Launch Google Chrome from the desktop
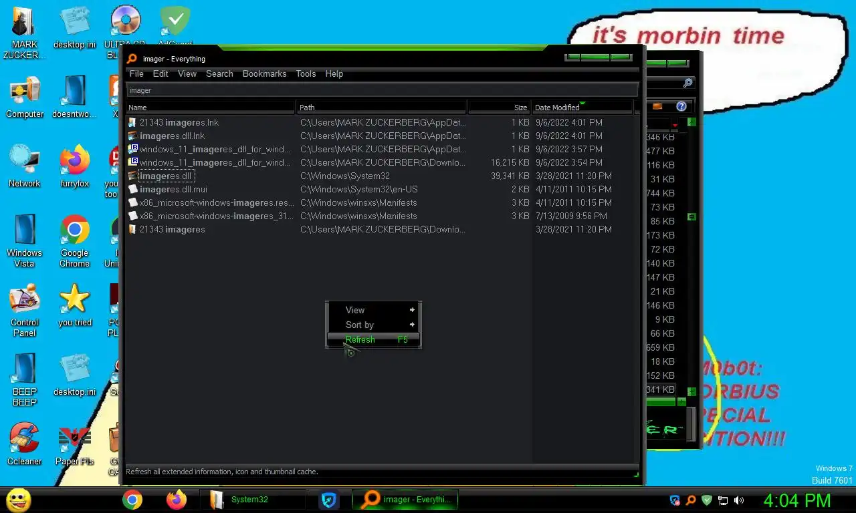The width and height of the screenshot is (856, 513). coord(74,241)
